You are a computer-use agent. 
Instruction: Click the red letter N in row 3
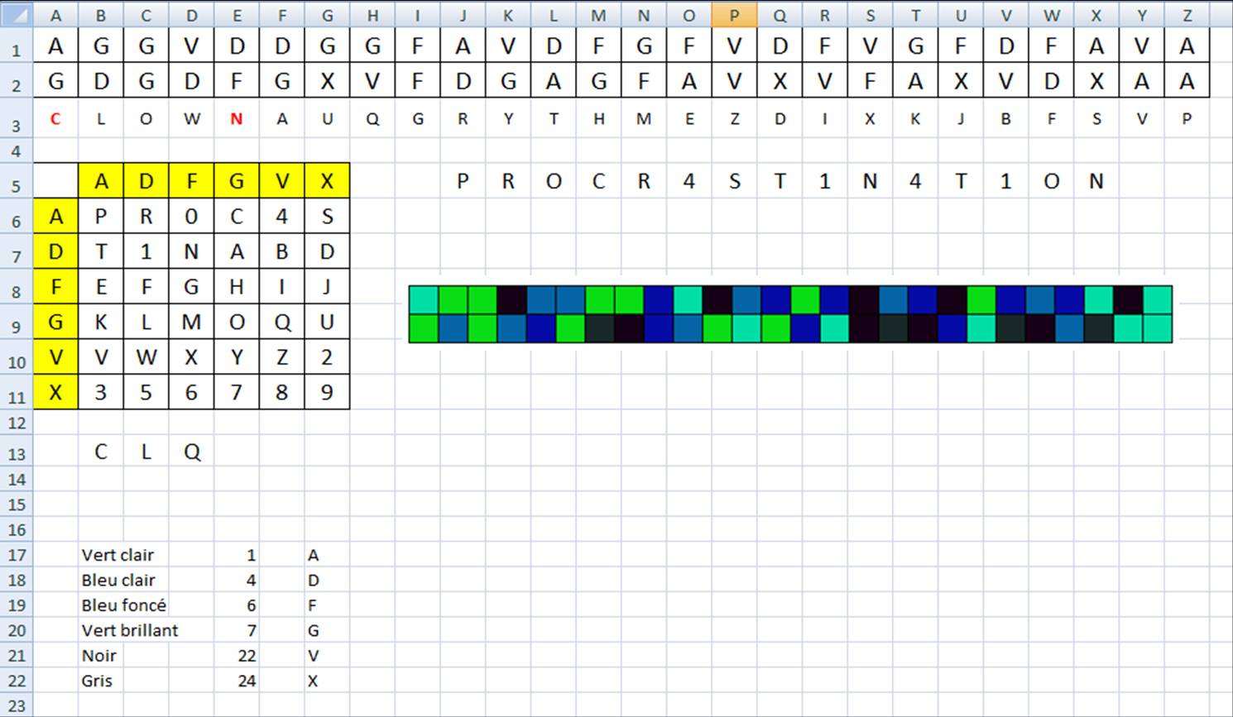(x=237, y=119)
